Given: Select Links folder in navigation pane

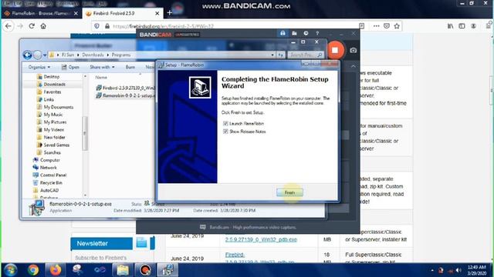Looking at the screenshot, I should pyautogui.click(x=48, y=99).
